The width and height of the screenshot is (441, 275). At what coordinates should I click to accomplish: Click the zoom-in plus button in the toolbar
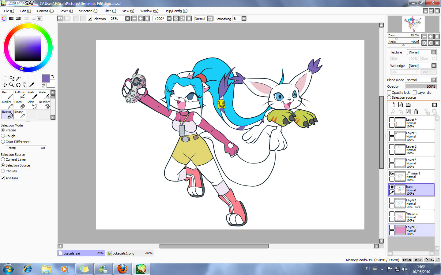141,19
